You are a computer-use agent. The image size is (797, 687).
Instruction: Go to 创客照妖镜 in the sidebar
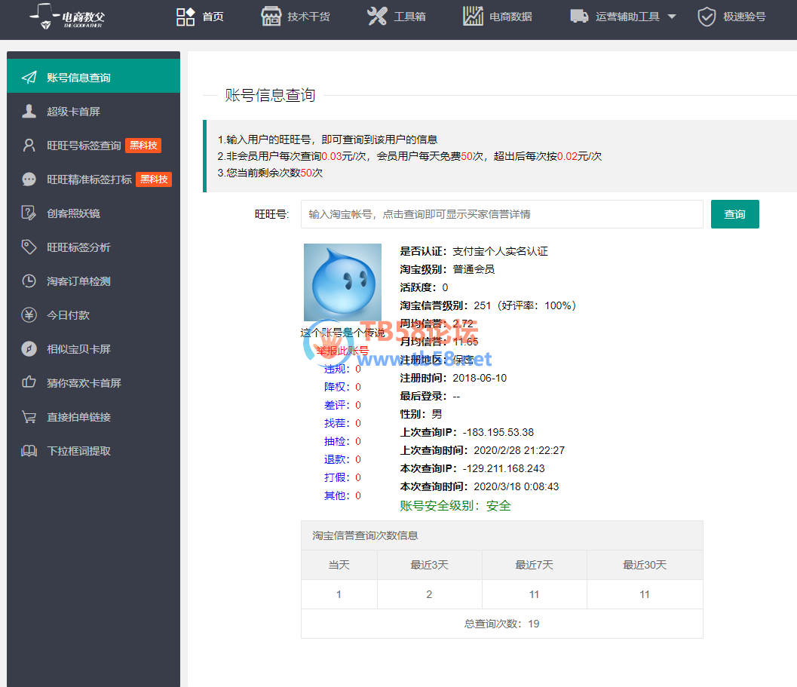tap(93, 213)
